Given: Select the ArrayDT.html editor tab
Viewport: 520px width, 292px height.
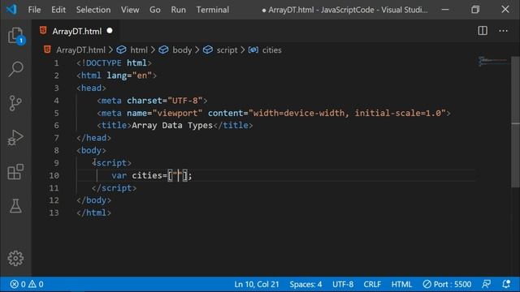Looking at the screenshot, I should point(76,31).
